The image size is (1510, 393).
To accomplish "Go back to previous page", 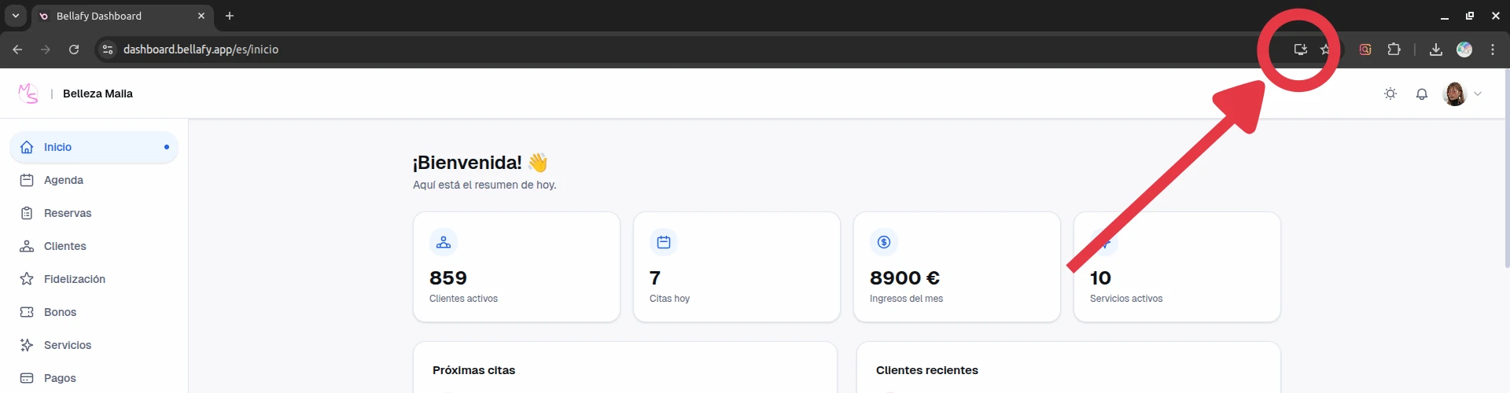I will click(17, 50).
